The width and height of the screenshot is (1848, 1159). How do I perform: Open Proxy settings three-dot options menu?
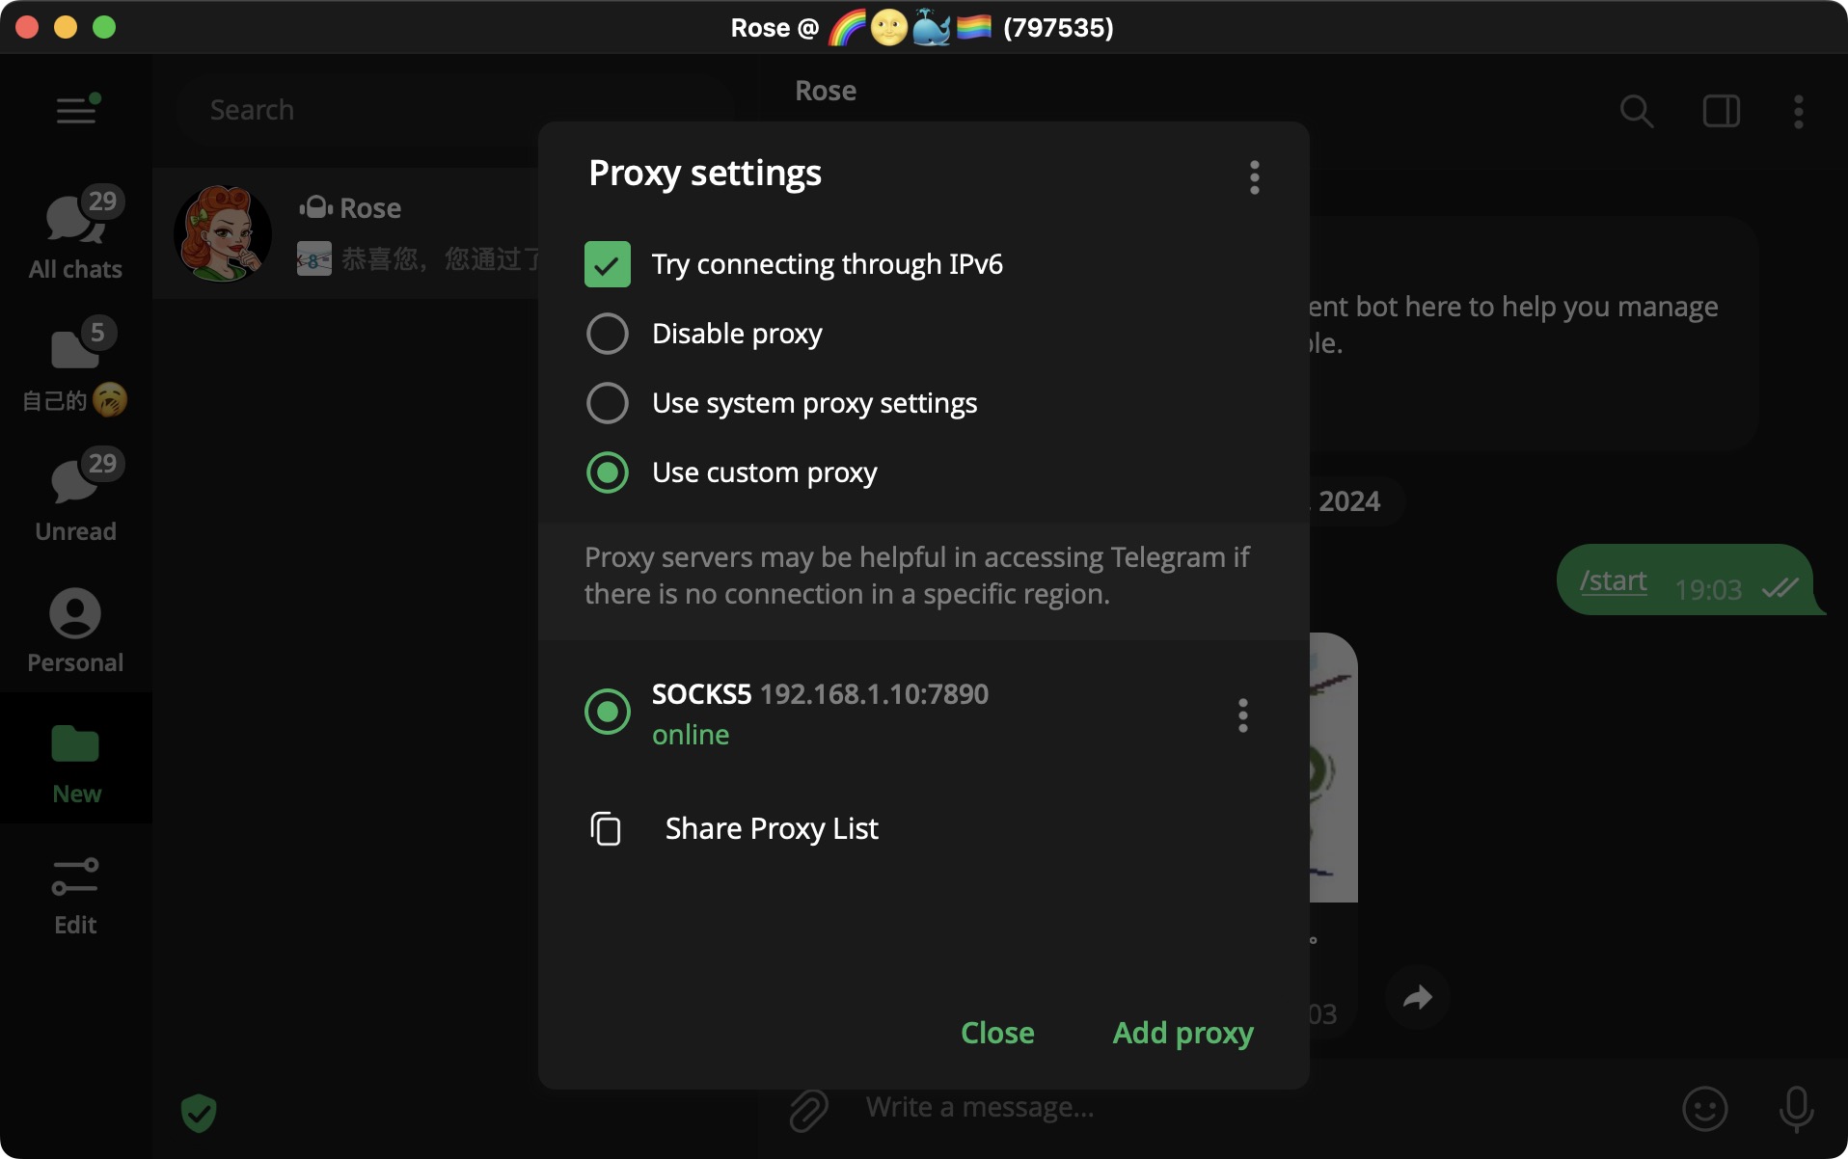[x=1254, y=177]
